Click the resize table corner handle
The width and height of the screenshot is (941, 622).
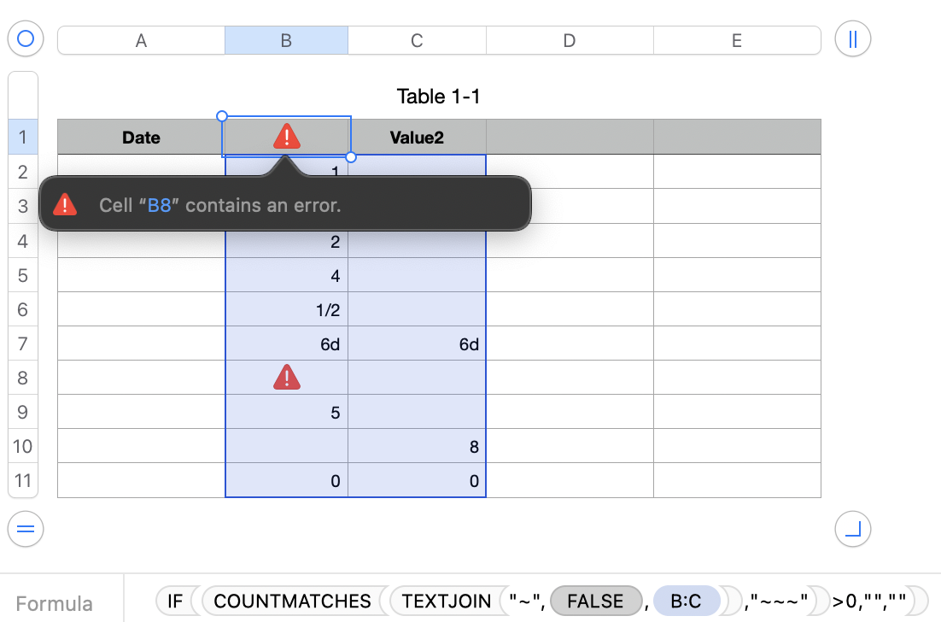click(x=852, y=530)
